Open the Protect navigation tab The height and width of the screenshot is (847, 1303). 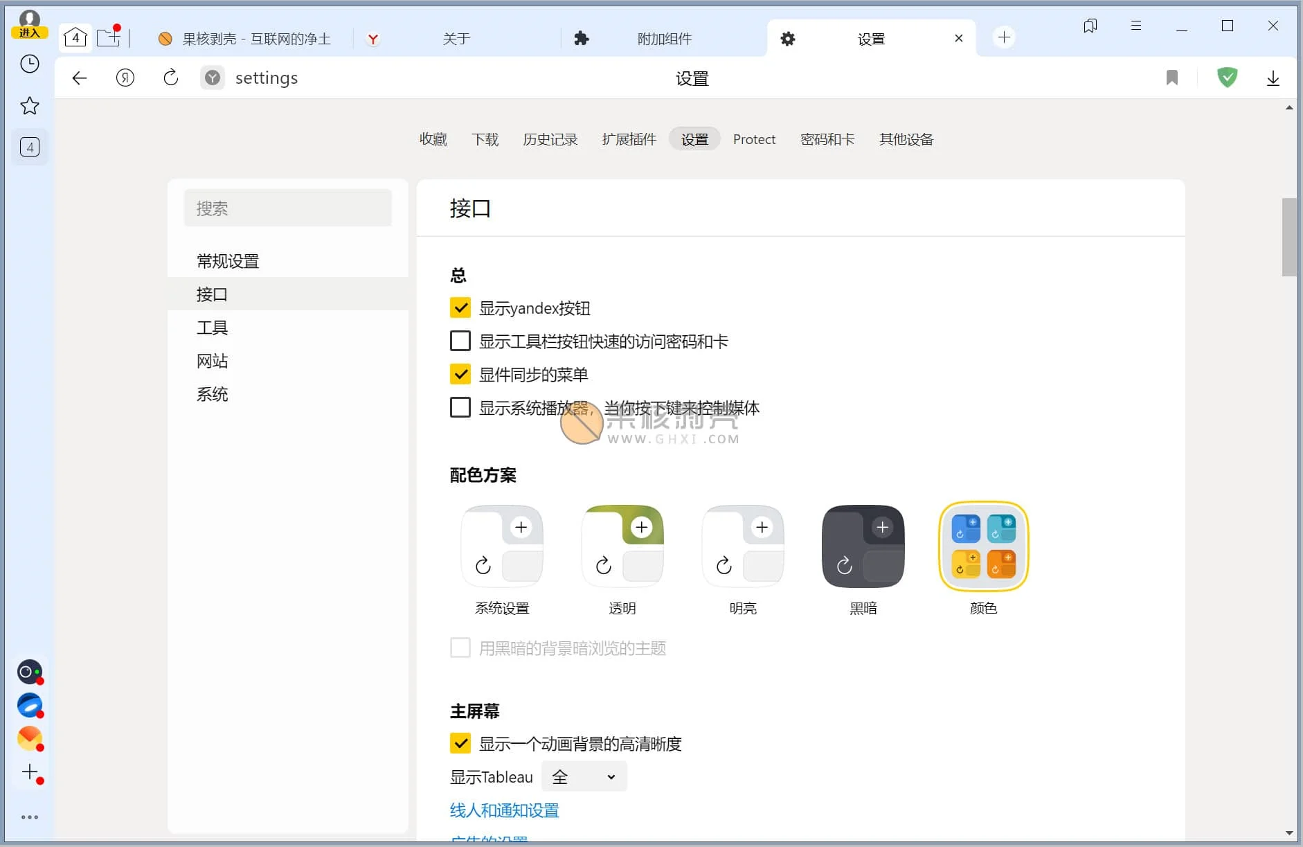coord(754,139)
